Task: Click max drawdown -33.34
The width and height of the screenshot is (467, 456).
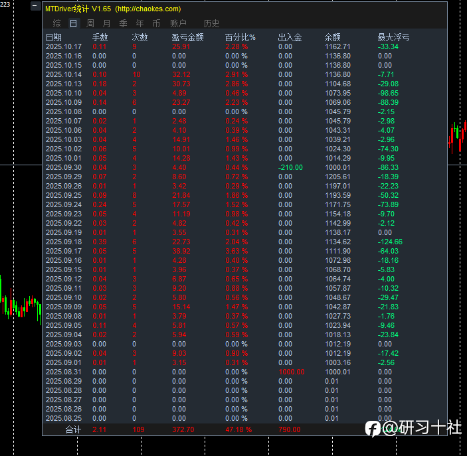Action: pos(388,46)
